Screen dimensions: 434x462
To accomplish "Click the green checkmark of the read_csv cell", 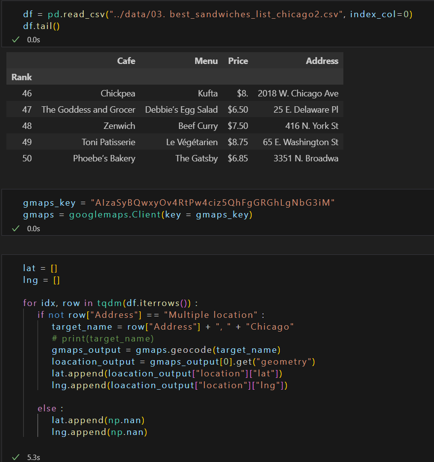I will tap(16, 39).
